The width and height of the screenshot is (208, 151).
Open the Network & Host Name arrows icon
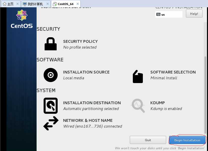tap(51, 123)
